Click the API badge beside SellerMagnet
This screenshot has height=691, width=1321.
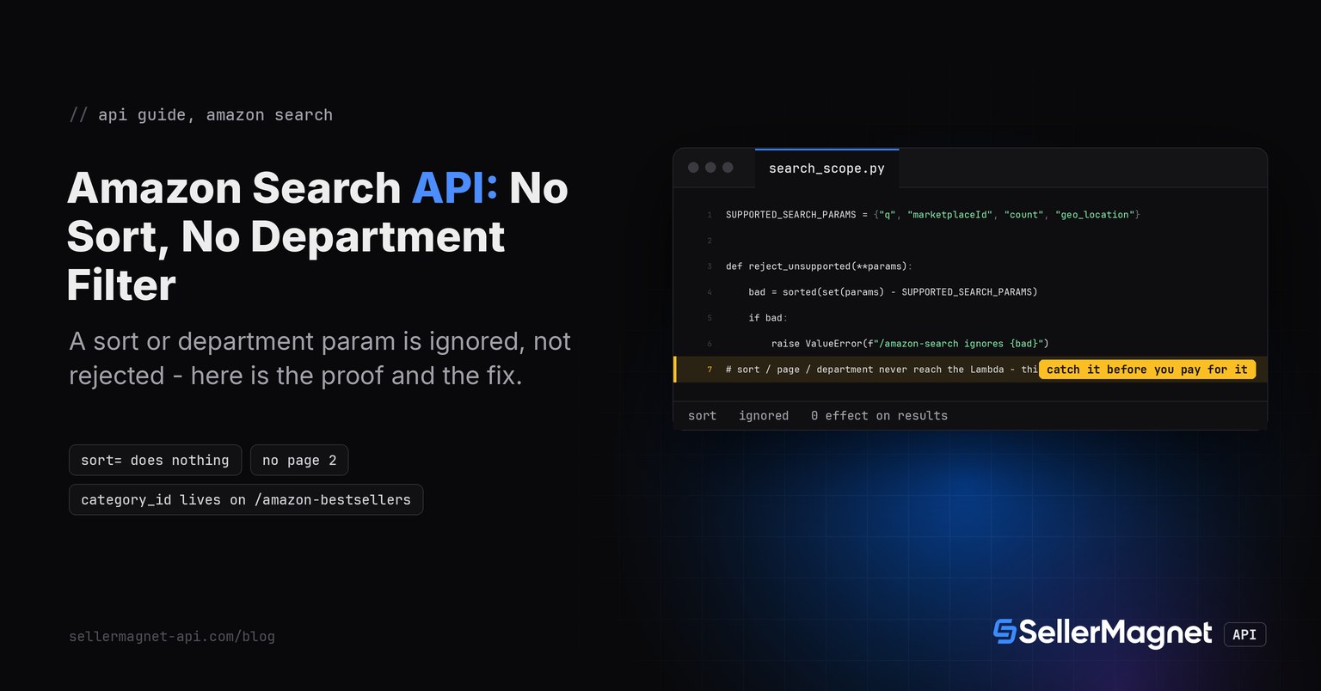[x=1244, y=634]
